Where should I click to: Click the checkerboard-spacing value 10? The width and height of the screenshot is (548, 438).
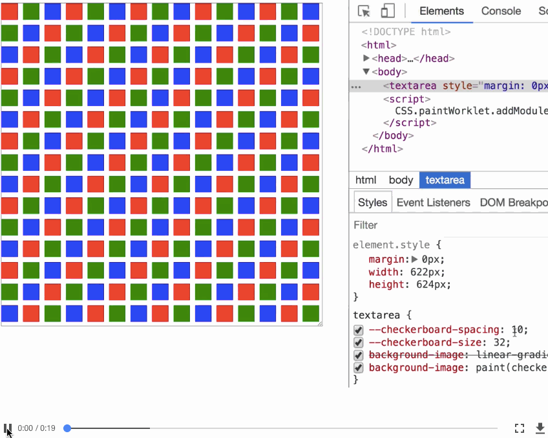[x=517, y=330]
